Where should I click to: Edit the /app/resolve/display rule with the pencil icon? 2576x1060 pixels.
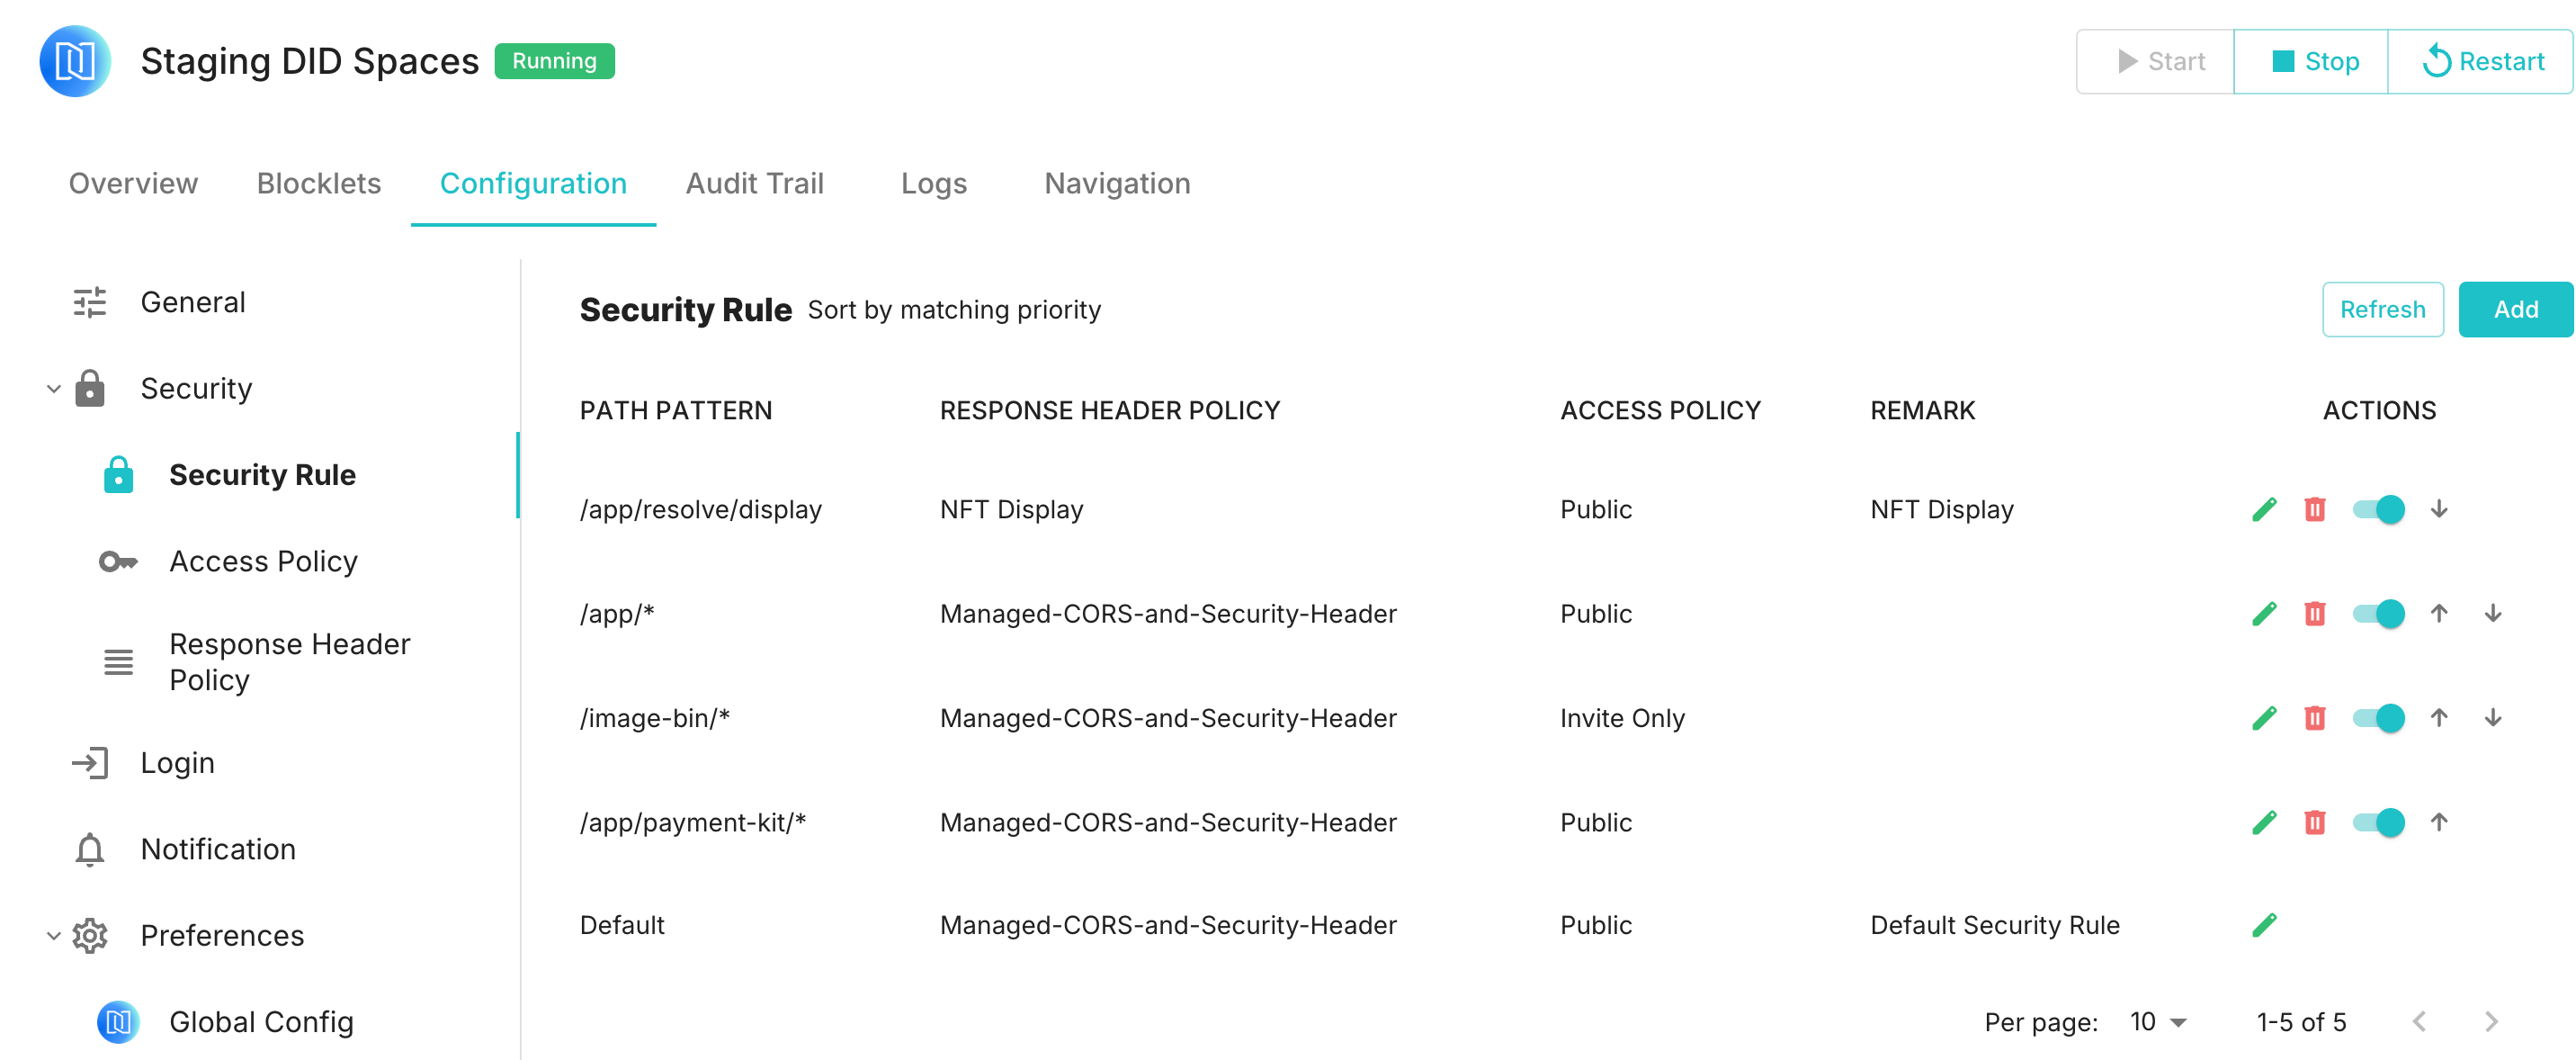coord(2264,509)
